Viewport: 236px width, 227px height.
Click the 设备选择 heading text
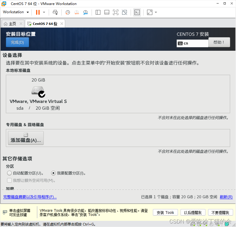point(12,55)
